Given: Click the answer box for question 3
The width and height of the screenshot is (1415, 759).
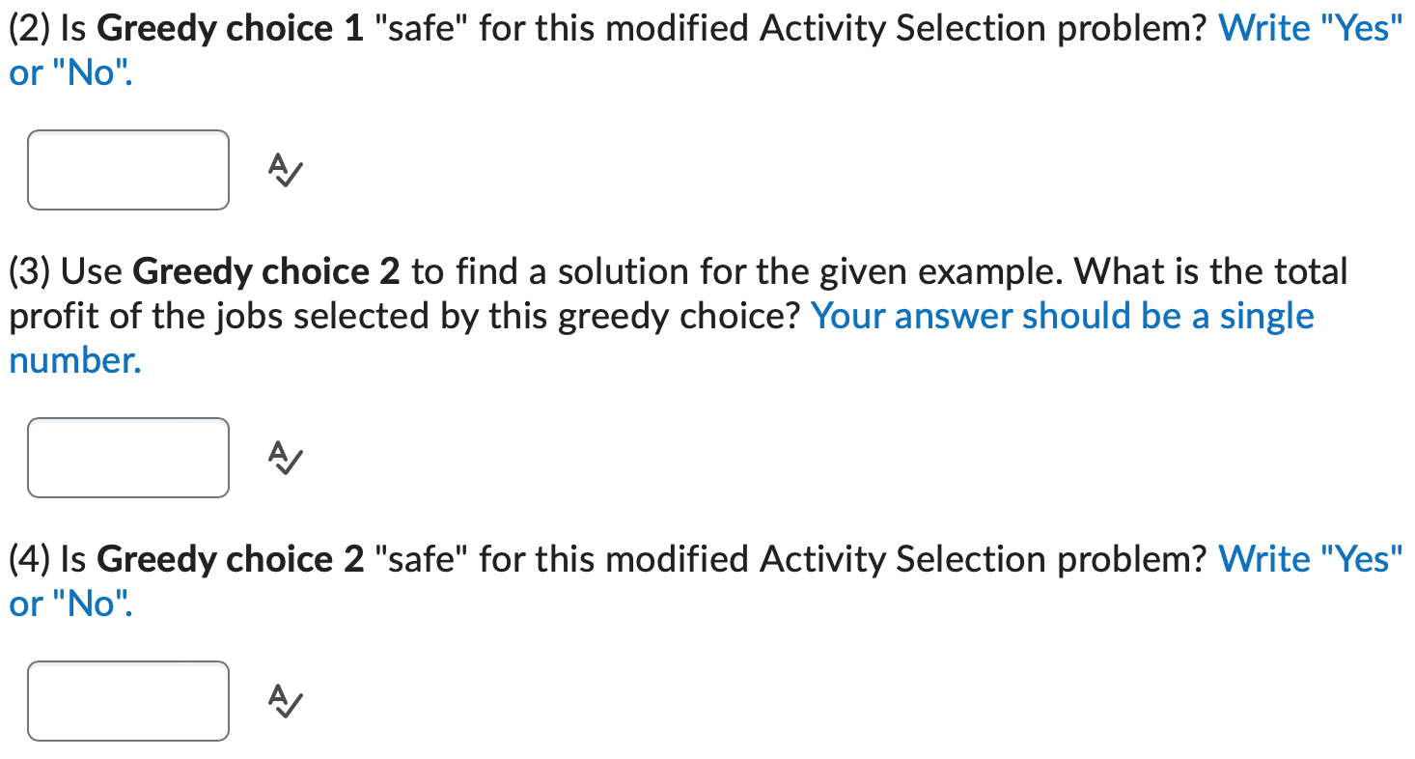Looking at the screenshot, I should click(127, 458).
